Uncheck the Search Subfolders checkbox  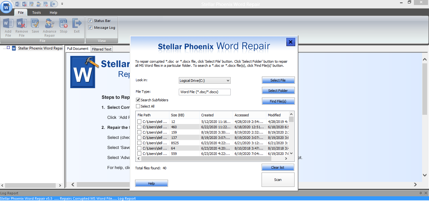(138, 100)
